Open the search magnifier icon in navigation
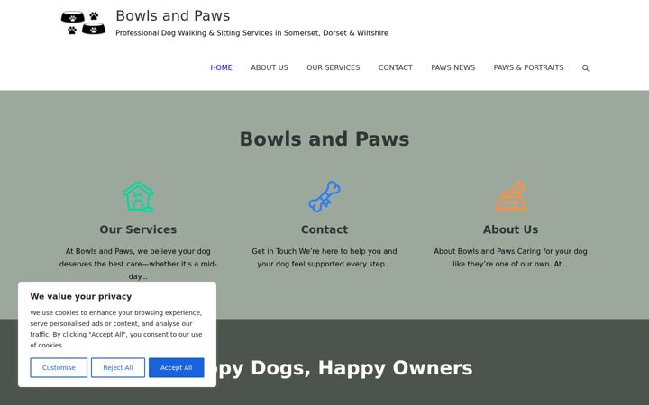This screenshot has height=405, width=649. click(x=585, y=67)
